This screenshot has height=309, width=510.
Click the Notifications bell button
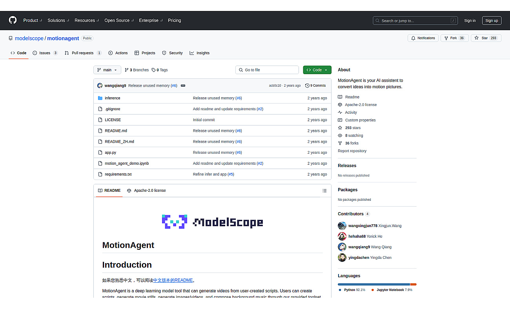tap(423, 38)
